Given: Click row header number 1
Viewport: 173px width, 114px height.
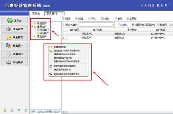Looking at the screenshot, I should [65, 34].
